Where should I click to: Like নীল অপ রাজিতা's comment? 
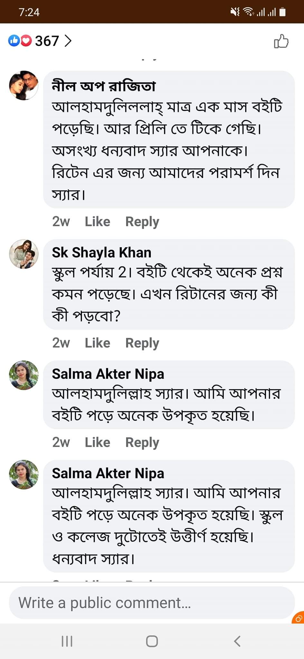coord(97,221)
